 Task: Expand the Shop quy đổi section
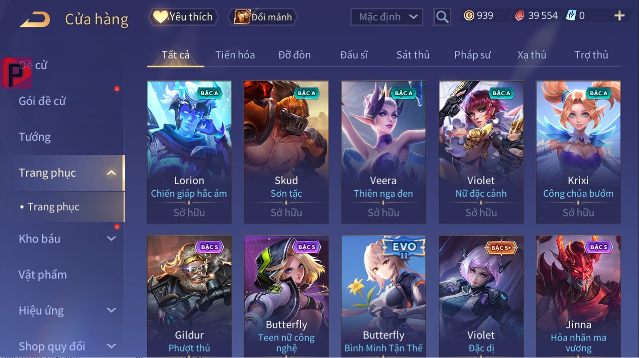coord(111,346)
